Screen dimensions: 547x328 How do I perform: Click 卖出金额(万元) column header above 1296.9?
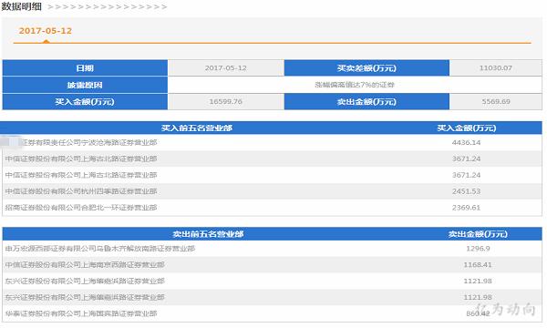pos(478,234)
